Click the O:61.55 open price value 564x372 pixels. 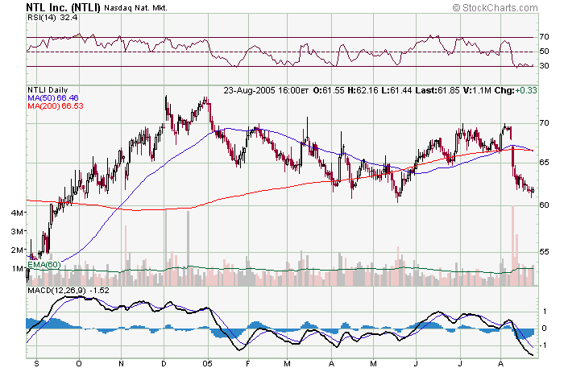click(x=329, y=90)
